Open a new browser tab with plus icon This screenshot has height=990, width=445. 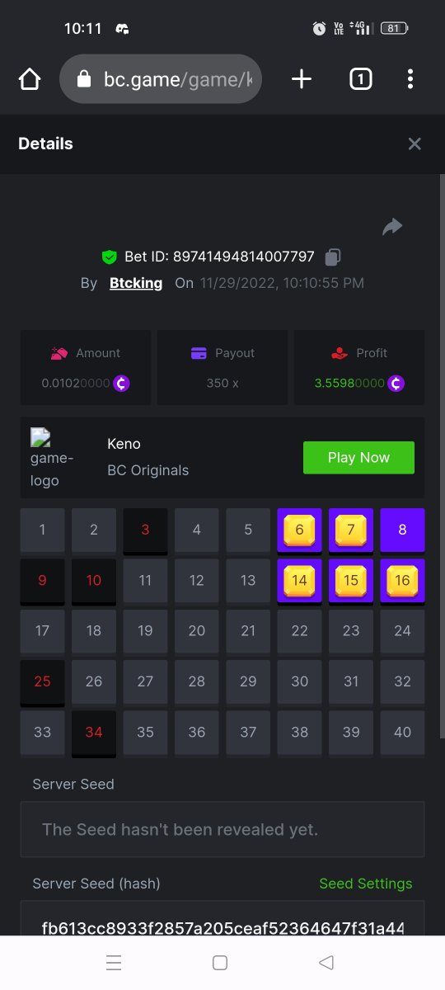click(302, 79)
